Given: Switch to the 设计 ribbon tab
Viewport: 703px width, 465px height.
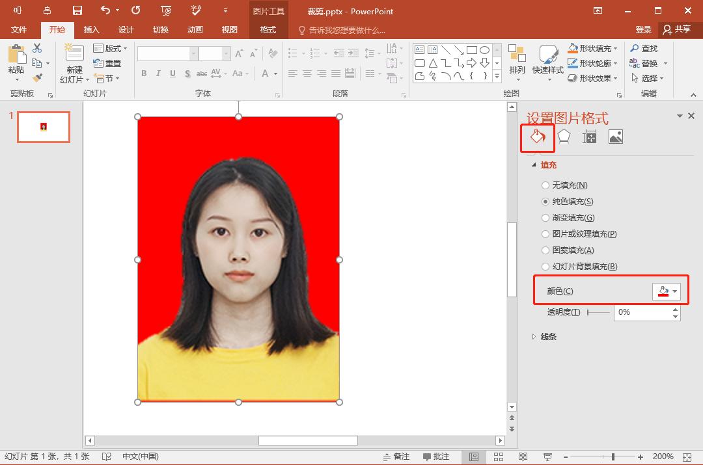Looking at the screenshot, I should [x=126, y=29].
